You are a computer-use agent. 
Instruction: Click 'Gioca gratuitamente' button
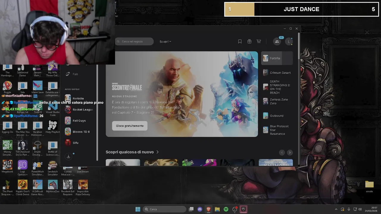click(x=130, y=126)
